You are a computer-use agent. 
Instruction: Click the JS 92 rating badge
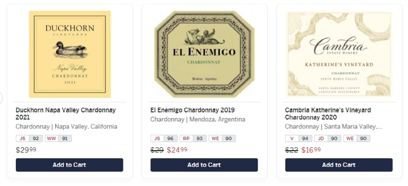coord(29,138)
